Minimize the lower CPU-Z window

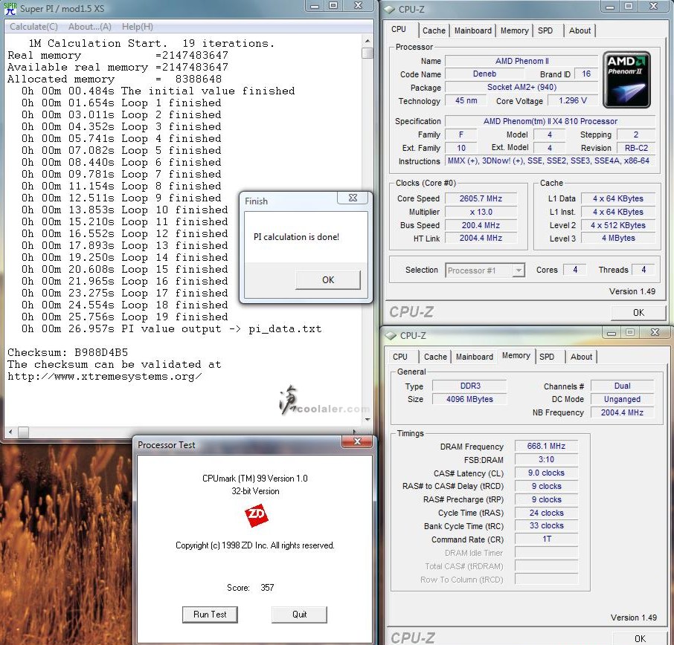point(612,332)
